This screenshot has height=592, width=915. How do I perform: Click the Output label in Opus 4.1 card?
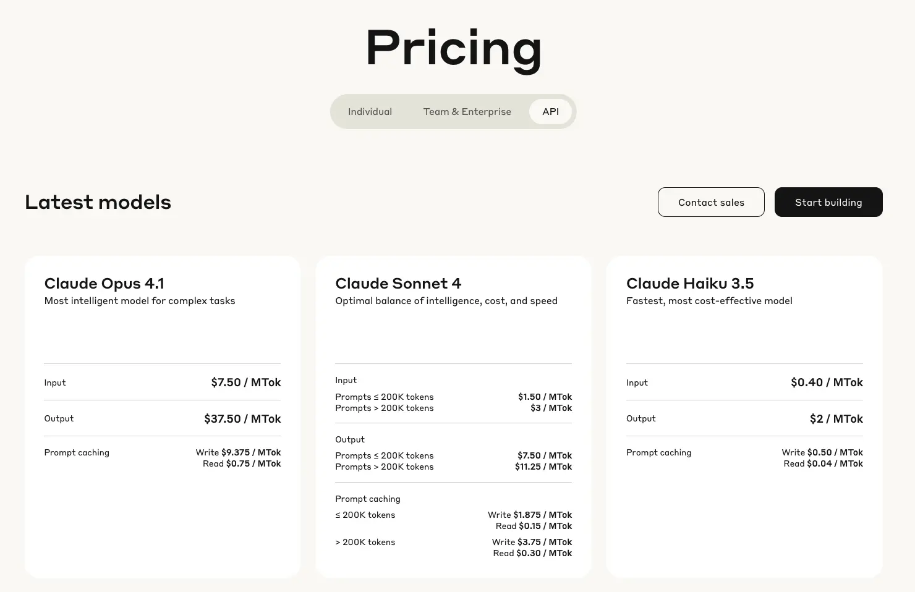coord(59,418)
